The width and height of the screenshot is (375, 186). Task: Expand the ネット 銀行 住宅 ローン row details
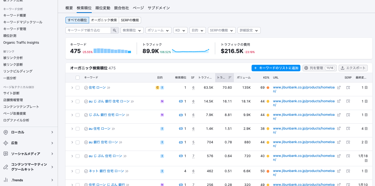click(x=72, y=171)
